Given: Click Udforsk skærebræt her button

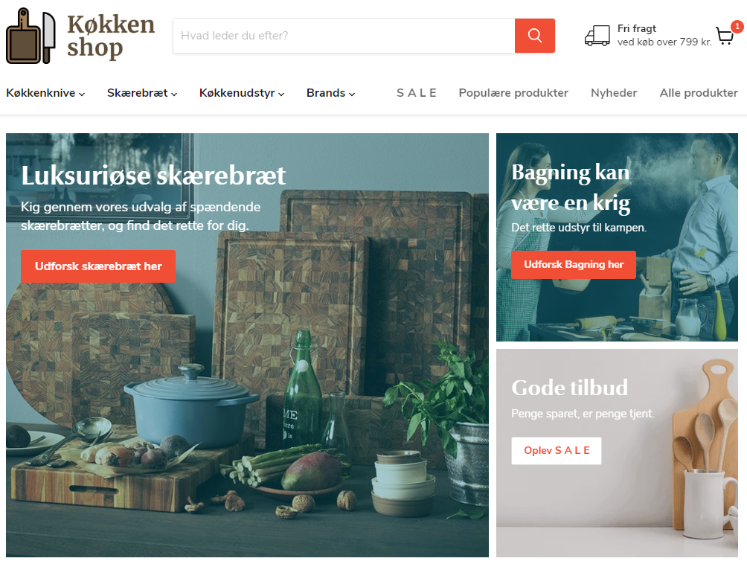Looking at the screenshot, I should pos(98,266).
